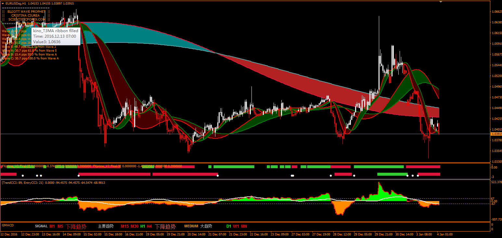The height and width of the screenshot is (238, 502).
Task: Click the -507.728 CCI scale value
Action: point(496,219)
